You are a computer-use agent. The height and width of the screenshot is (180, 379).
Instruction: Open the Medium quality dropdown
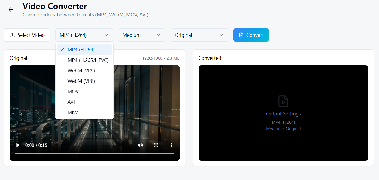(142, 35)
